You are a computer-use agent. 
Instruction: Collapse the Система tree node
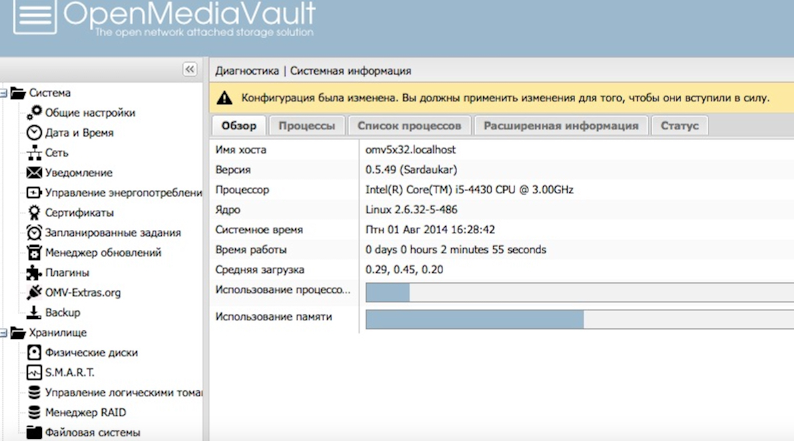coord(3,93)
